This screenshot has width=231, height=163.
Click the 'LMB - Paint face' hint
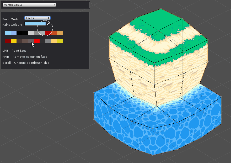(14, 51)
